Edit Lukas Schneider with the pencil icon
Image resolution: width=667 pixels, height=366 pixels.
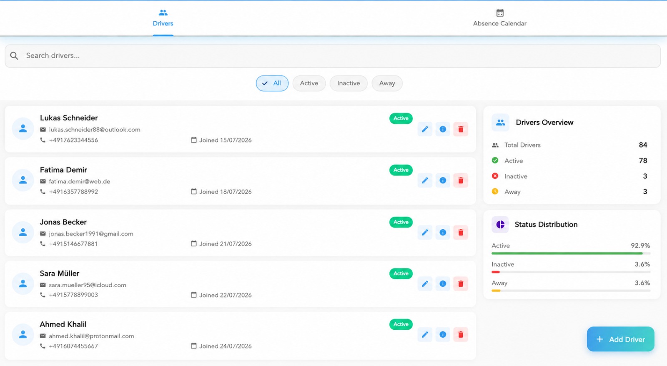tap(425, 129)
